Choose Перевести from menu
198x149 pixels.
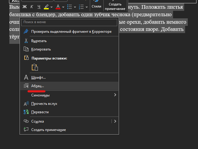tap(69, 112)
